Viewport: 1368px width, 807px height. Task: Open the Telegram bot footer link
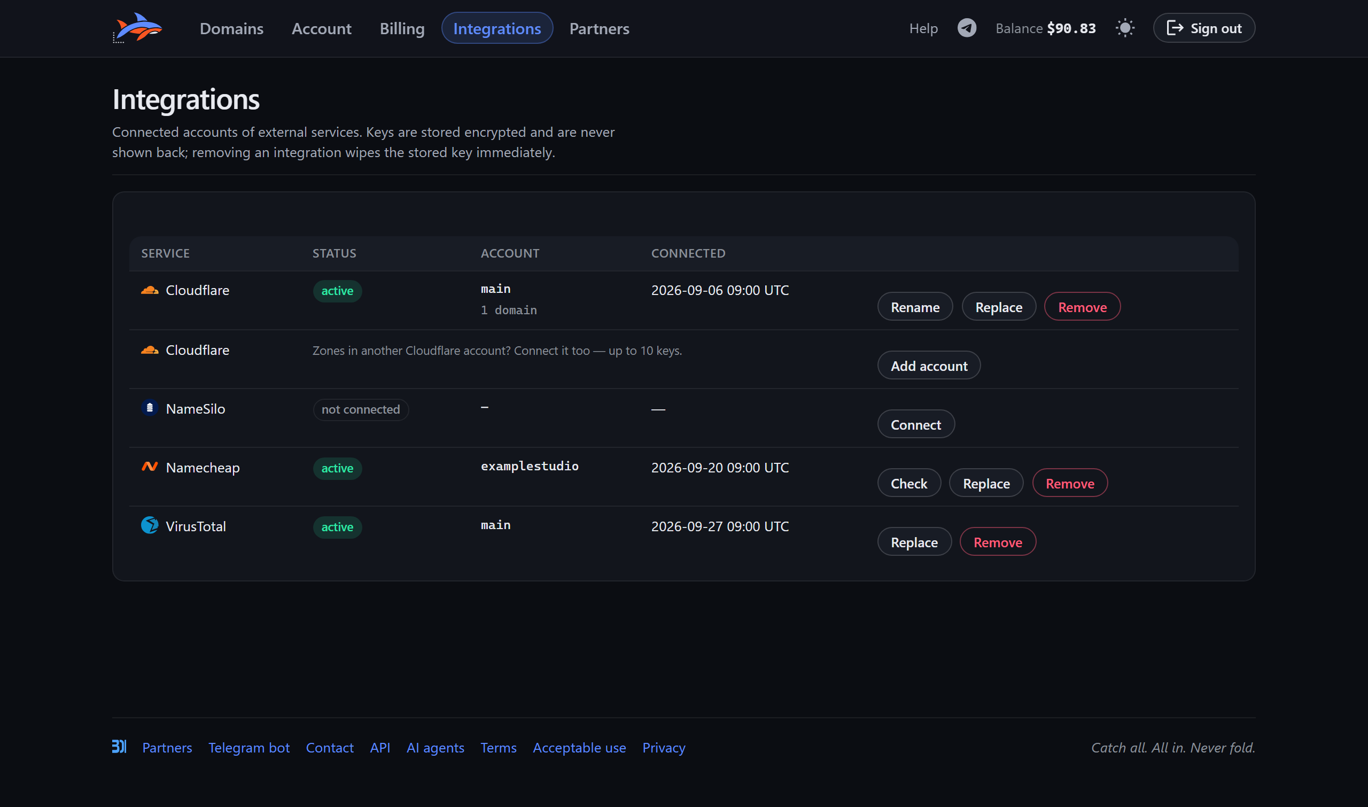(x=249, y=748)
